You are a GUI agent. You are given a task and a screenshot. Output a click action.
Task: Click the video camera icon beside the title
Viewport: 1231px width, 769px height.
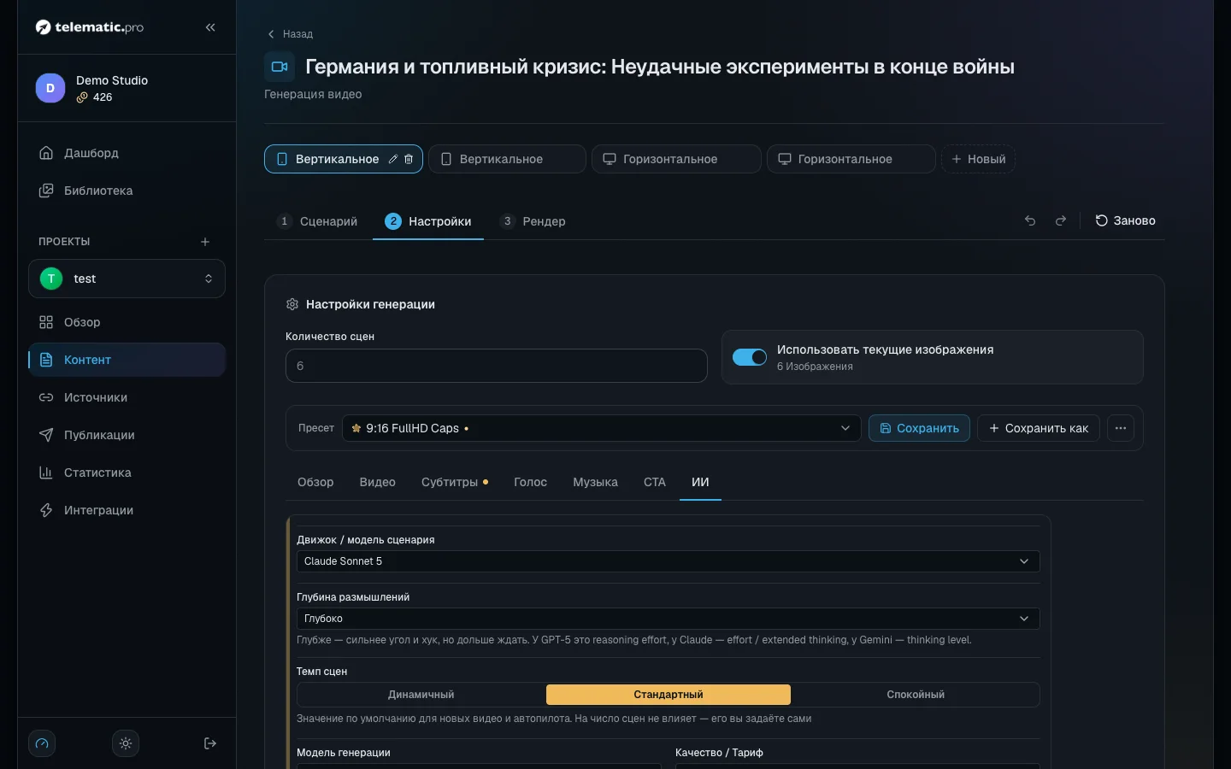280,67
